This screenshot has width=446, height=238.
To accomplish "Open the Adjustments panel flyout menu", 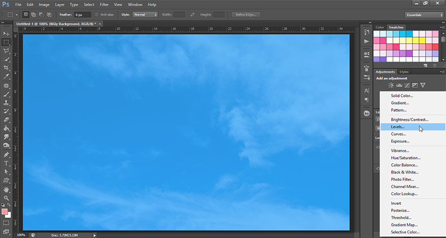I will tap(442, 72).
